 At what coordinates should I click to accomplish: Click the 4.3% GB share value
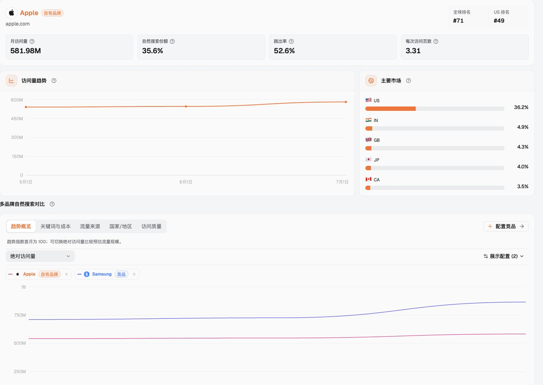523,147
